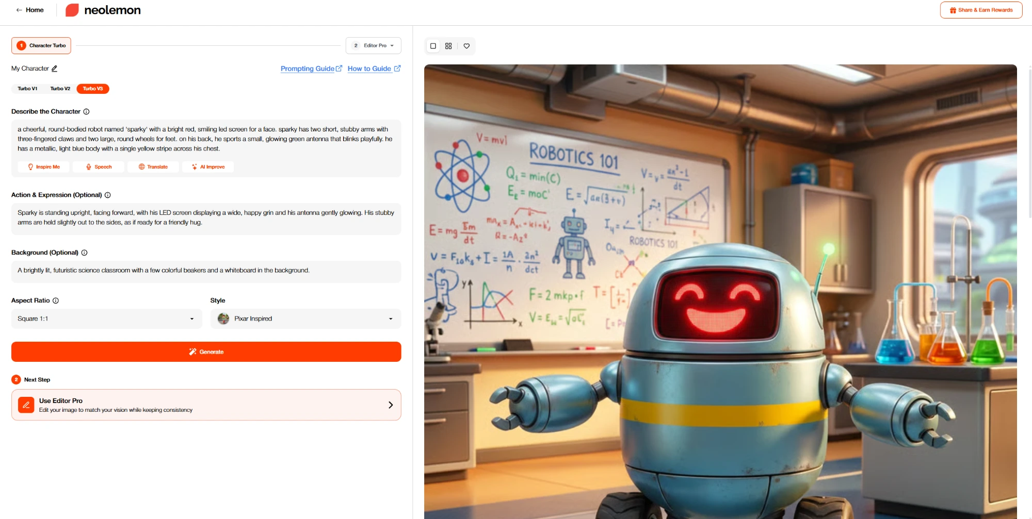Click the info icon next to Background (Optional)
This screenshot has height=519, width=1032.
pos(85,253)
